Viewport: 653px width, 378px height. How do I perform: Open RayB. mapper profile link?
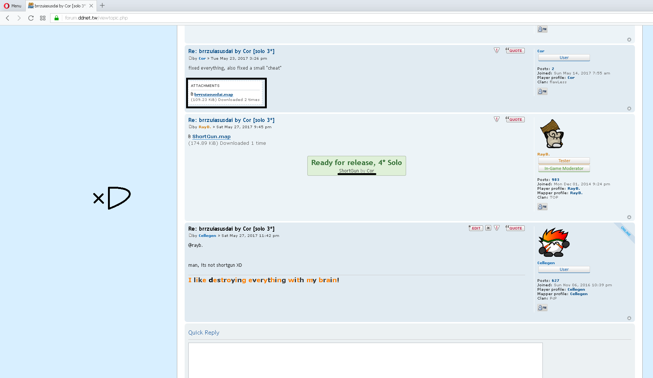pos(576,193)
